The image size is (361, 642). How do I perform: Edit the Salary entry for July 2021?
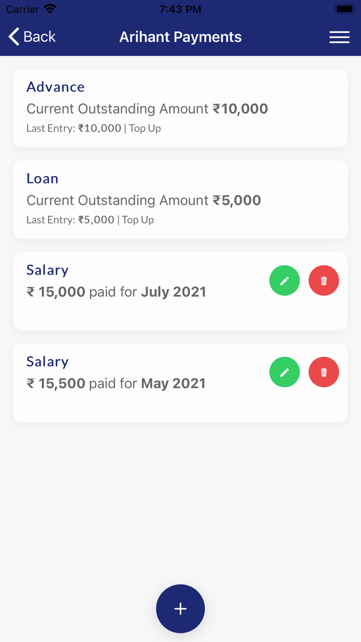(284, 280)
